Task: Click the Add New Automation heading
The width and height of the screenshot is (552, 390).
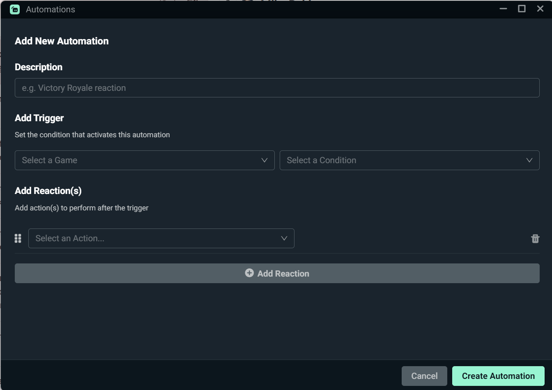Action: 62,41
